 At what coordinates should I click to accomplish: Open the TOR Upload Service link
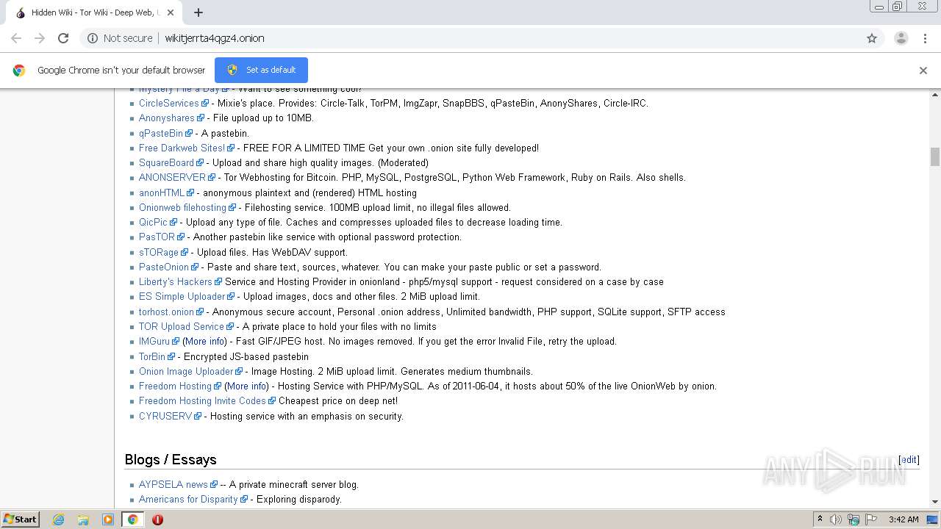pyautogui.click(x=181, y=327)
